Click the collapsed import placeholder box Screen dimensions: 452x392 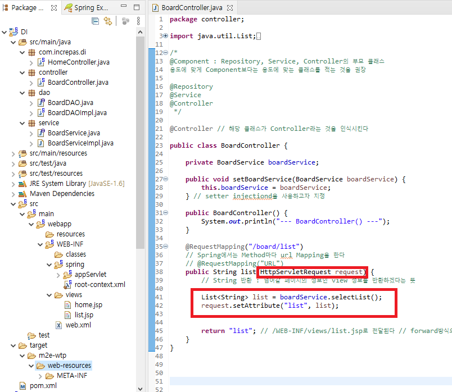[x=259, y=37]
